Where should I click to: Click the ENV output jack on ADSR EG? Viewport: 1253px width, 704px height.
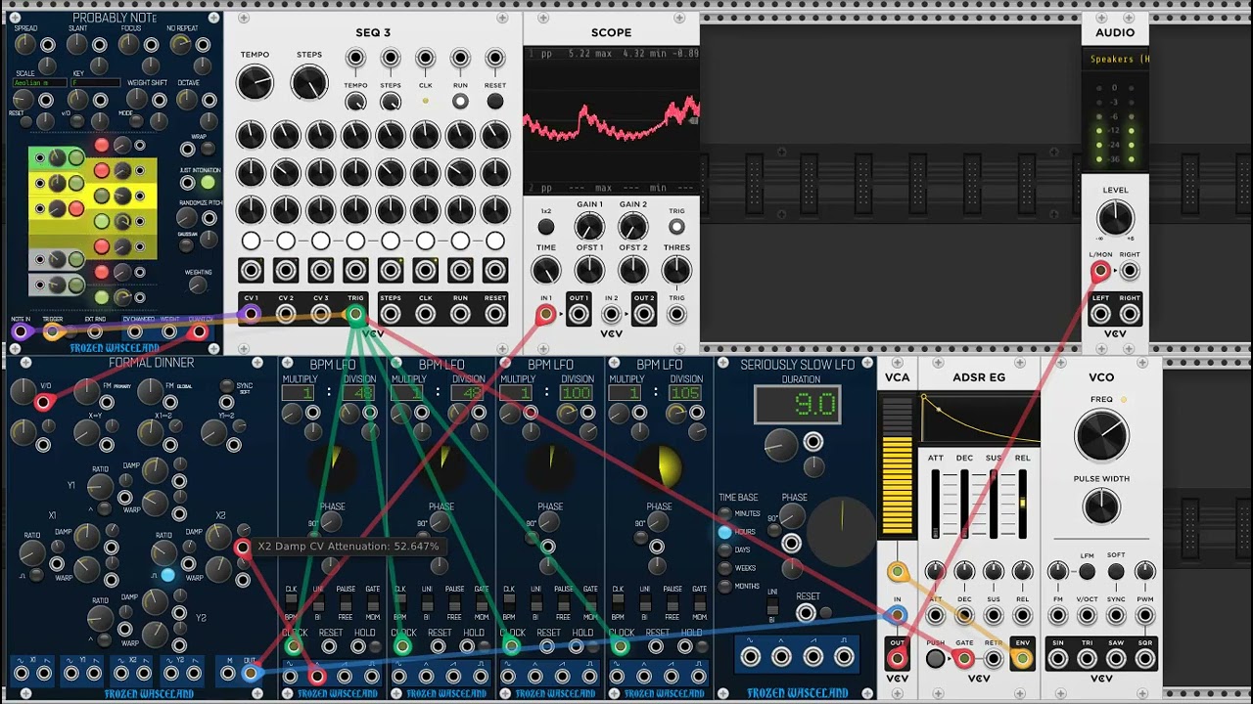tap(1022, 658)
